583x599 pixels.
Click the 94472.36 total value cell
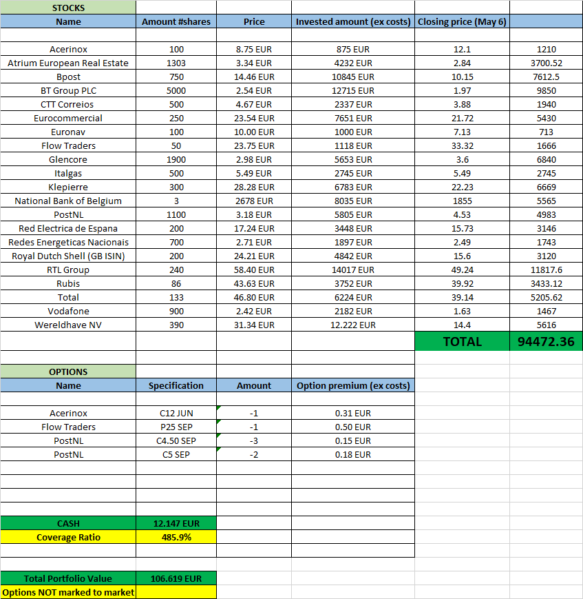click(546, 341)
